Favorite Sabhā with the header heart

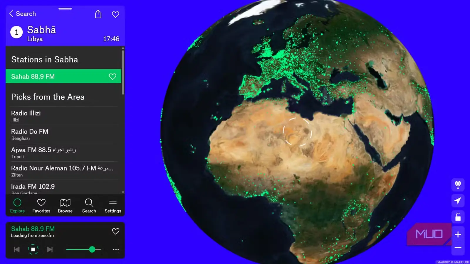click(x=115, y=14)
